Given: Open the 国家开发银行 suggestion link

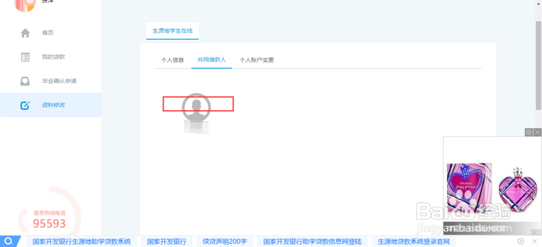Looking at the screenshot, I should pyautogui.click(x=166, y=242).
